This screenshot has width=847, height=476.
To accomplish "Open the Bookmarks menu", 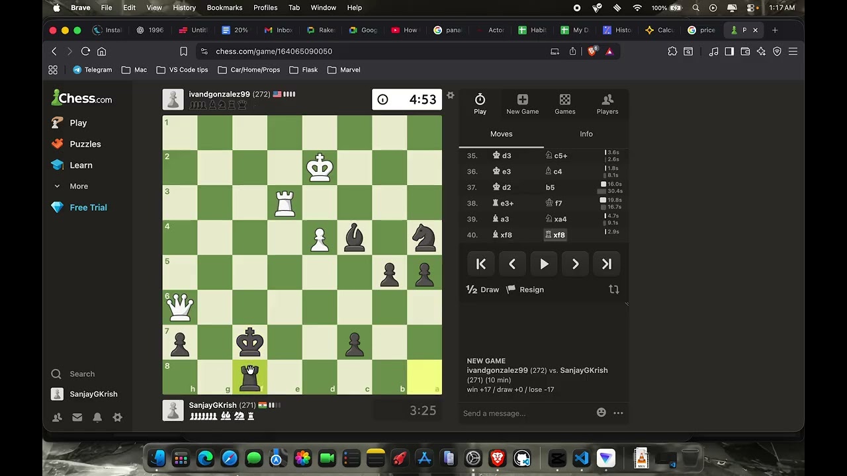I will (x=224, y=8).
